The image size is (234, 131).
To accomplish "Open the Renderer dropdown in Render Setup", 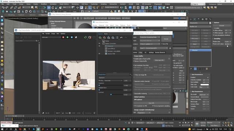I will point(150,44).
